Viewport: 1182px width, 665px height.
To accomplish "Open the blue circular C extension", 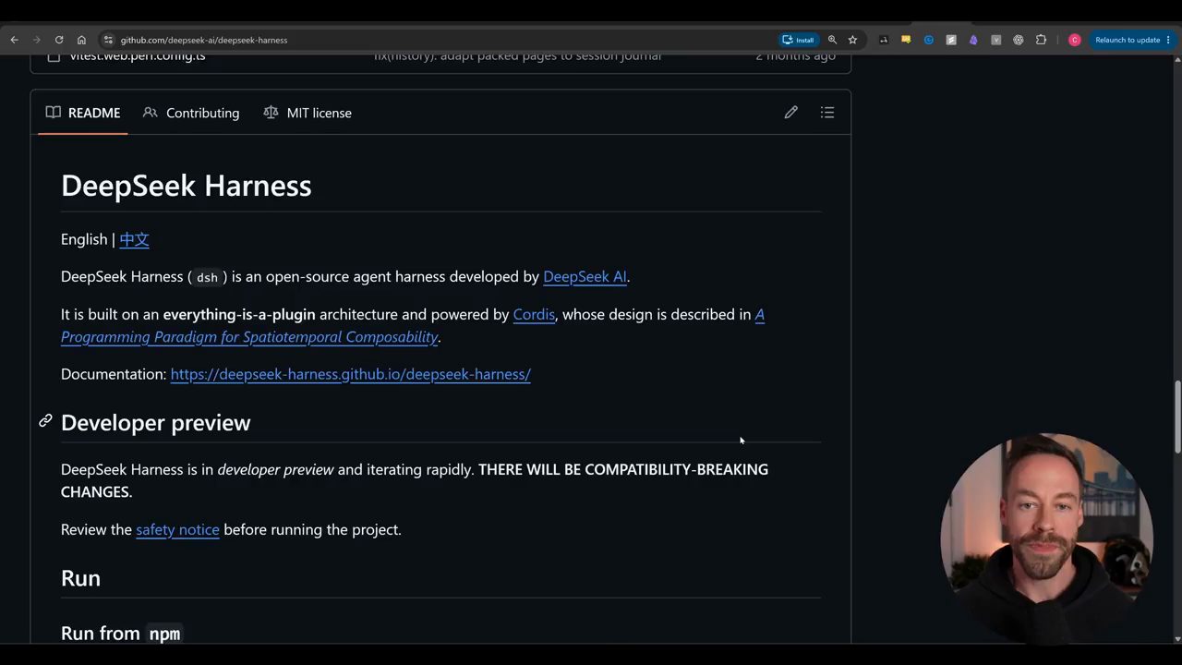I will point(928,40).
